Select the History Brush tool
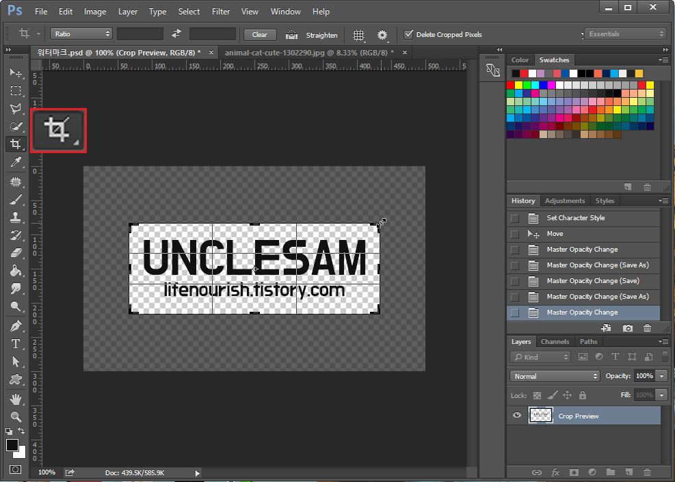Image resolution: width=675 pixels, height=482 pixels. click(16, 235)
